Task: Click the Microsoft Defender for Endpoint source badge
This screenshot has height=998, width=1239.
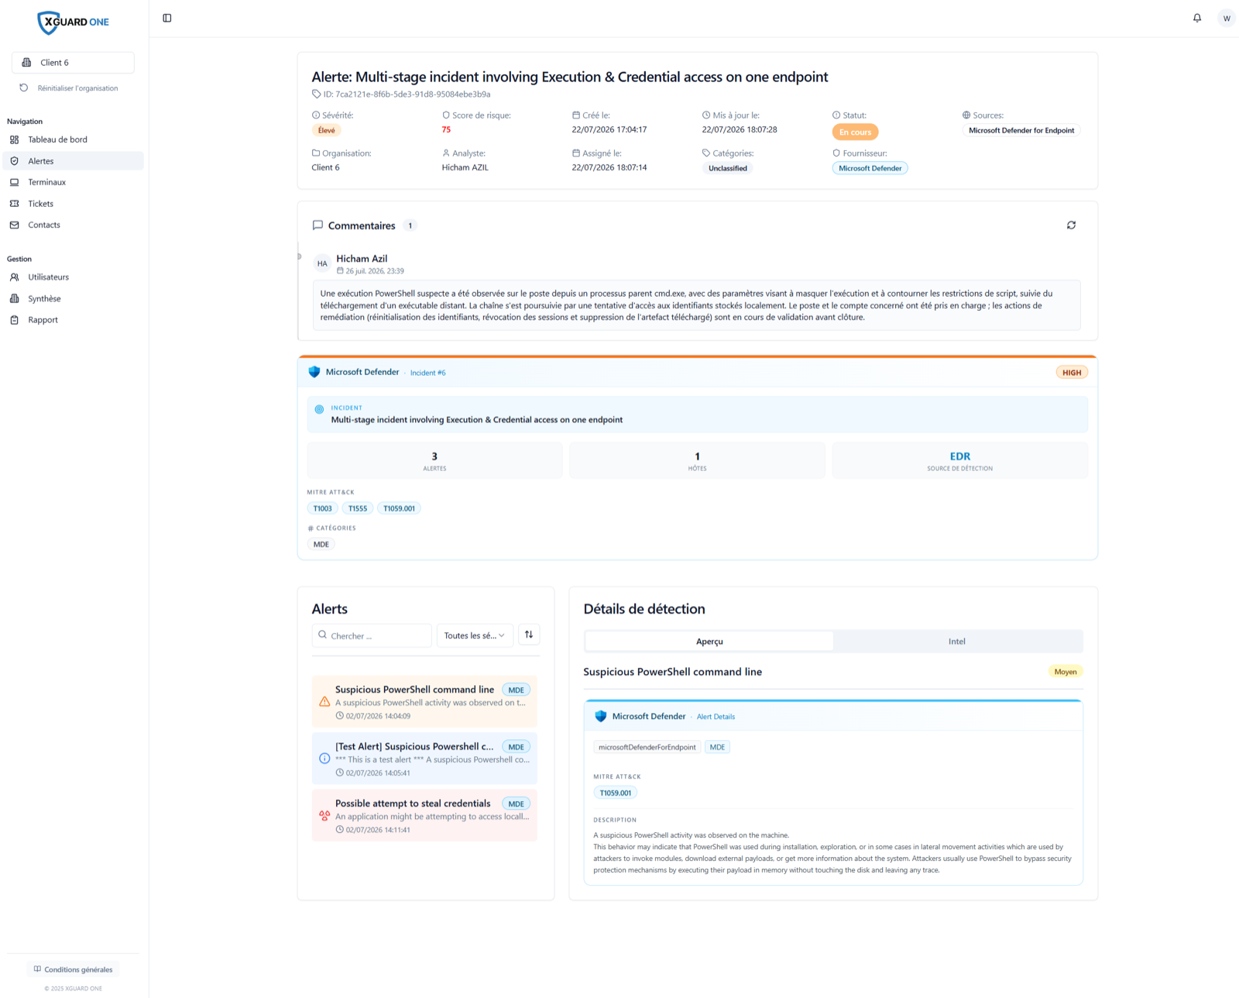Action: coord(1021,130)
